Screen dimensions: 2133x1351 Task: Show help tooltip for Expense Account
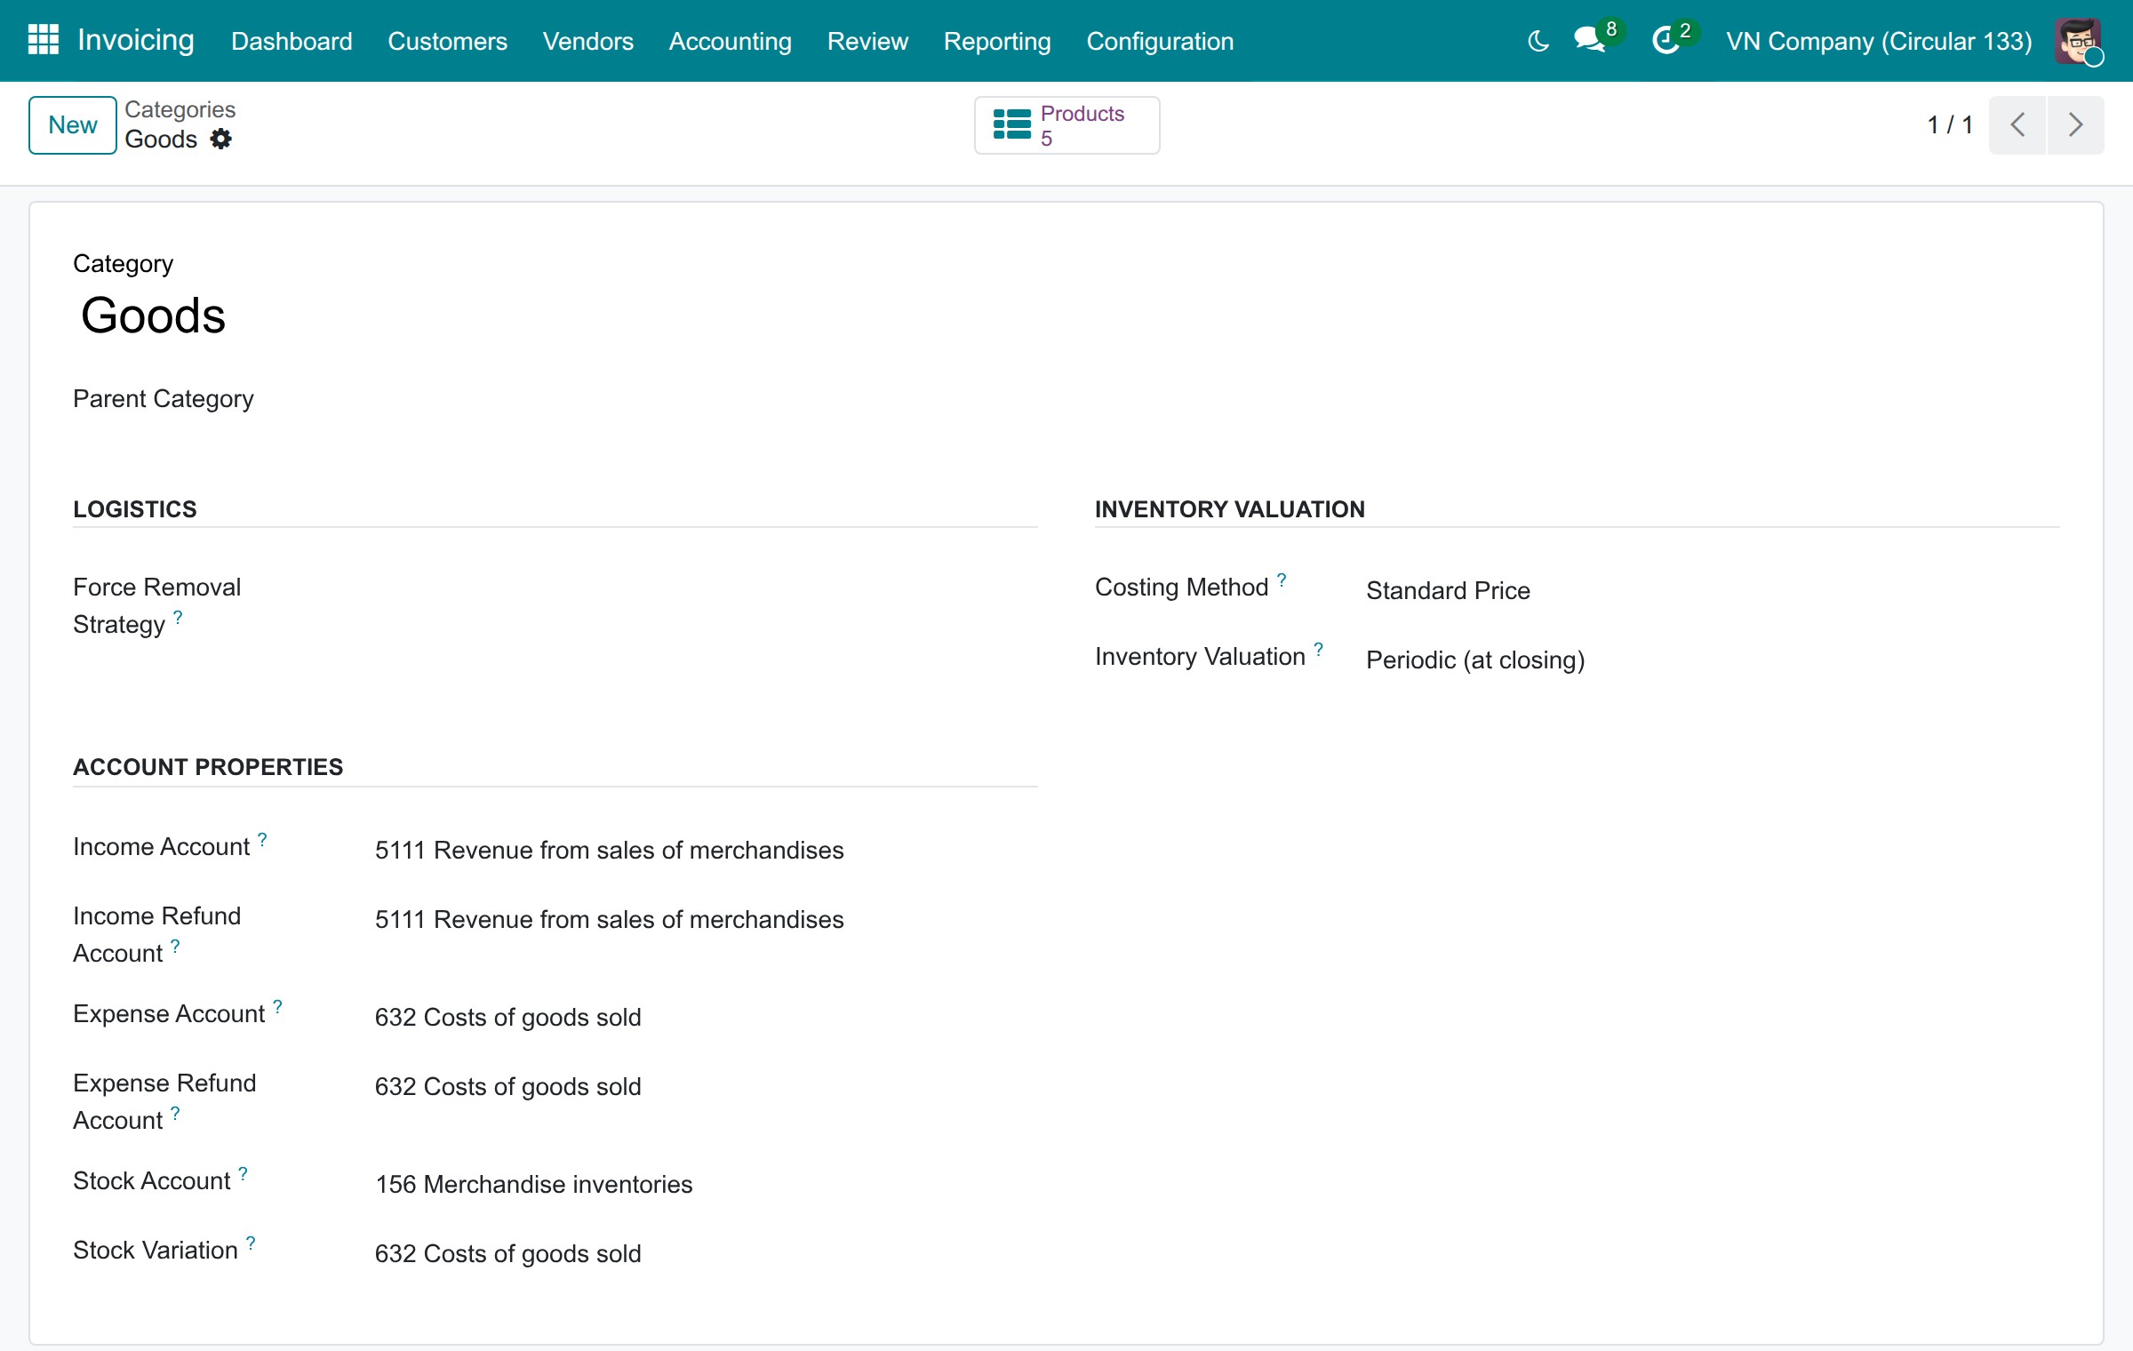(x=277, y=1006)
